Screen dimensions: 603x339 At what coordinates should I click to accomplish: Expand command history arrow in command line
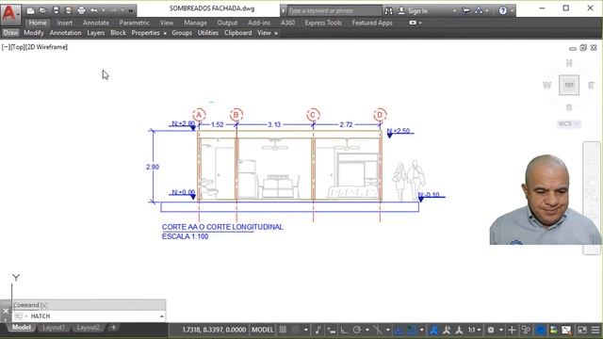[161, 316]
